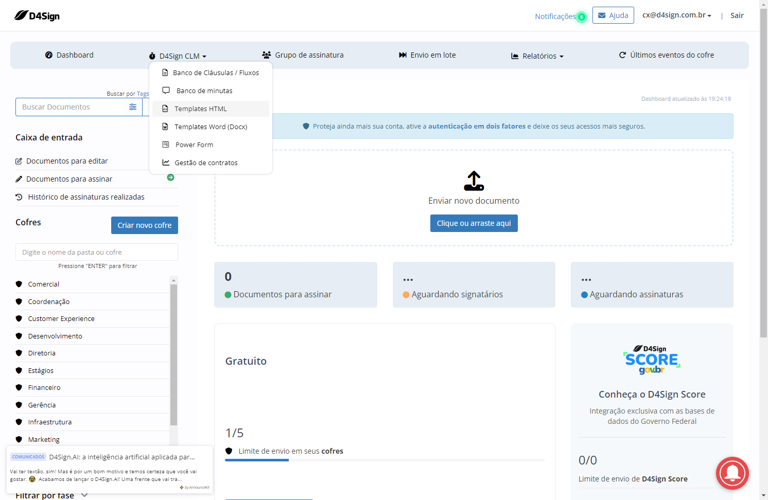The width and height of the screenshot is (768, 500).
Task: Click the Grupo de assinatura people icon
Action: tap(267, 55)
